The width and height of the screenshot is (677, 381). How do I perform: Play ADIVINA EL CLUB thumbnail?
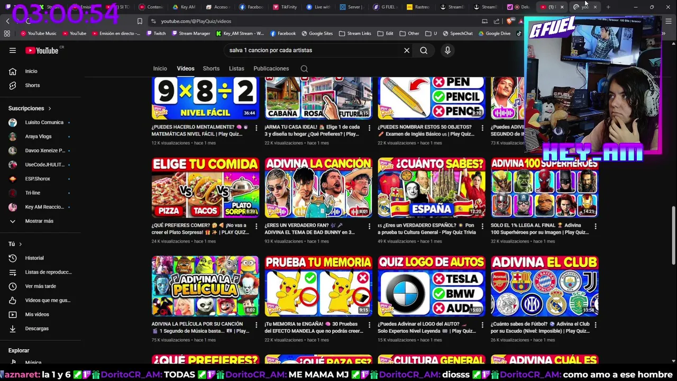point(544,286)
